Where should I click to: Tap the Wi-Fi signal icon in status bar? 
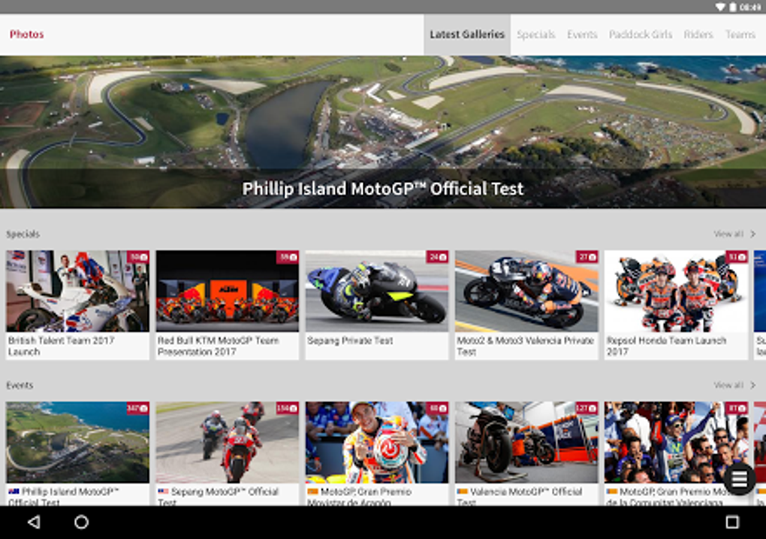pos(720,7)
